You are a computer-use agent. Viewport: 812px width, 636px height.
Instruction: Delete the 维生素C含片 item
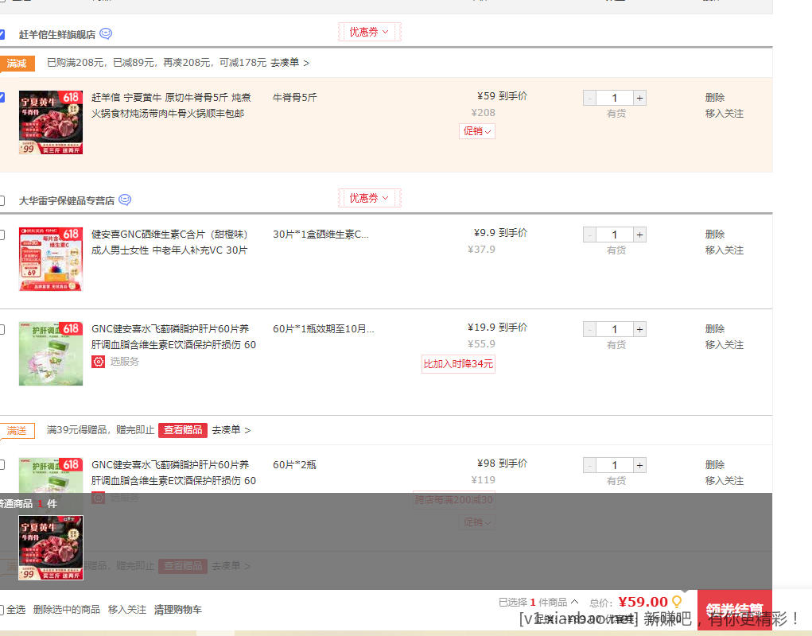pyautogui.click(x=715, y=234)
